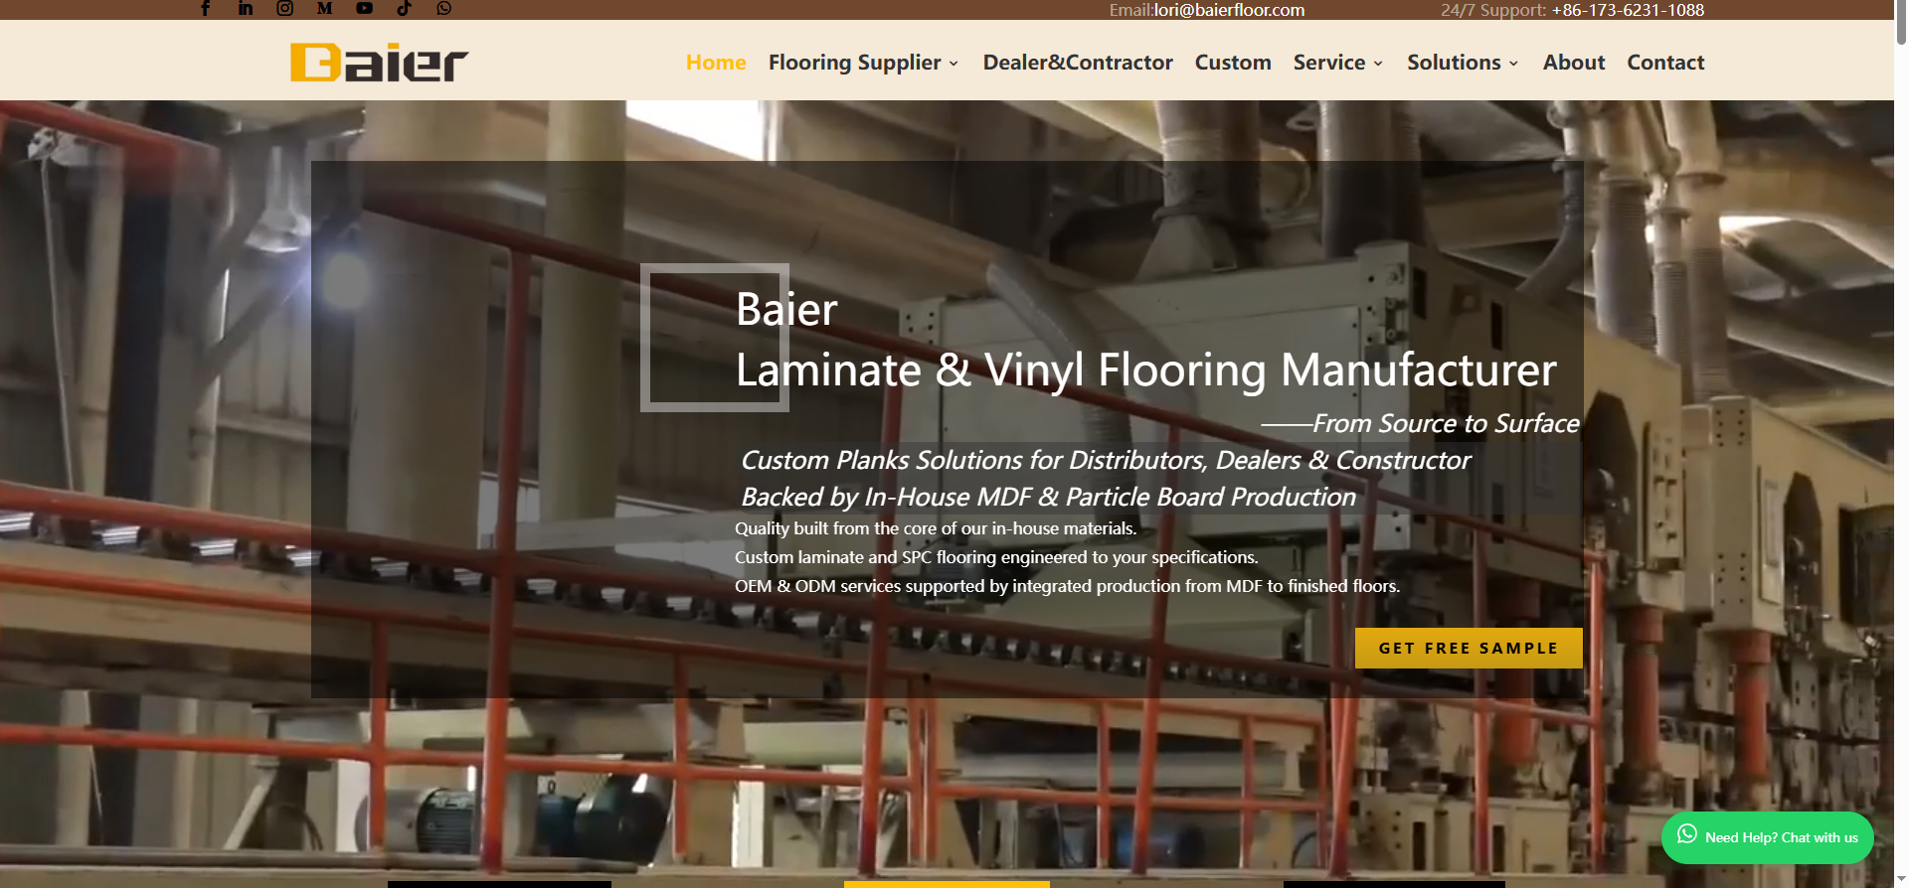Click the "OEM & ODM services" sentence
Viewport: 1909px width, 888px height.
click(1067, 586)
